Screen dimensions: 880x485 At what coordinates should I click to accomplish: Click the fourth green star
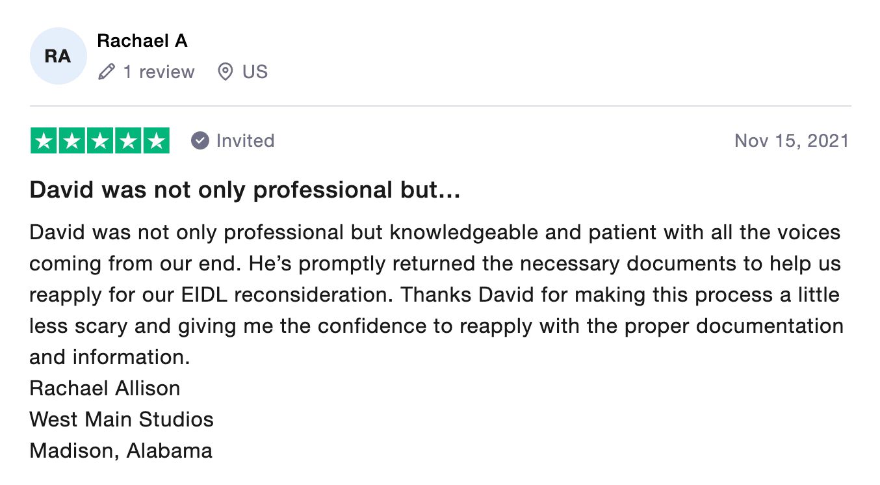click(x=128, y=141)
